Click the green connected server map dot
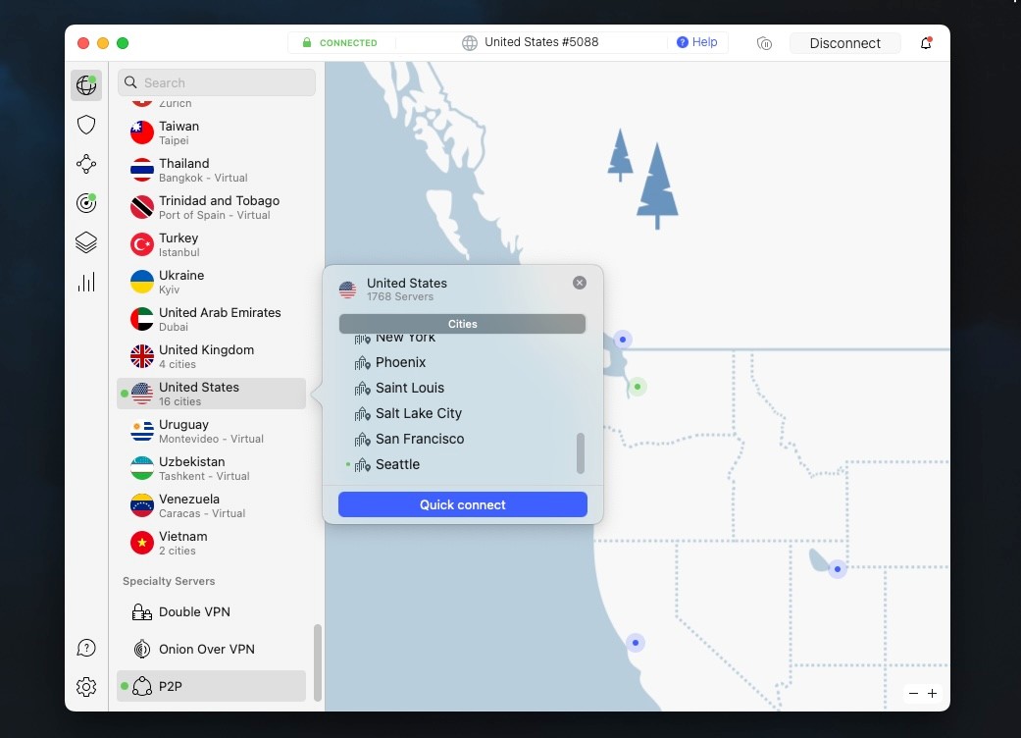 tap(638, 387)
